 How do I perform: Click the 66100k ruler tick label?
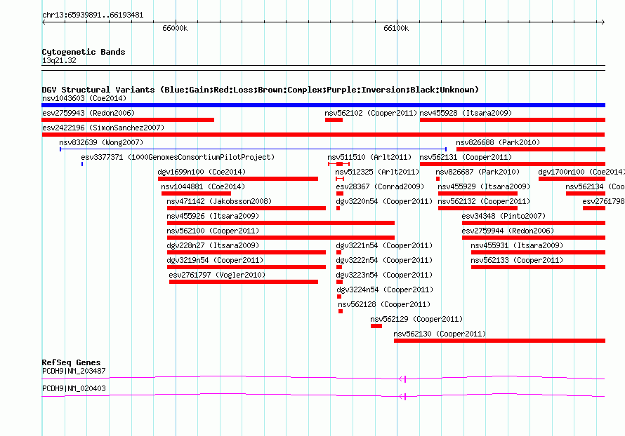(x=396, y=28)
